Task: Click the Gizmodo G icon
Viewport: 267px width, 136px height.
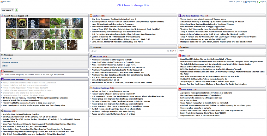Action: [x=2, y=111]
